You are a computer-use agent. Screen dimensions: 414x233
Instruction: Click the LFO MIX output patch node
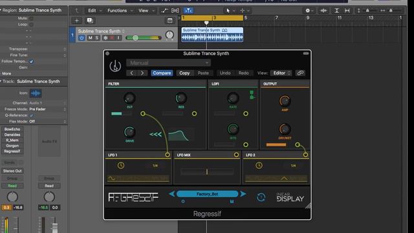click(236, 155)
